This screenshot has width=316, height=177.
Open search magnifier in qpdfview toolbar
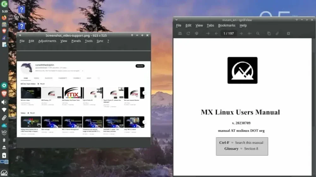pyautogui.click(x=258, y=34)
